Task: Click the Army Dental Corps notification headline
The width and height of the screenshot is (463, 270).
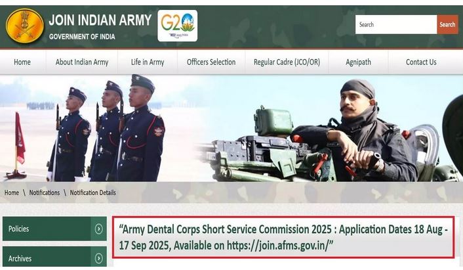Action: 283,236
